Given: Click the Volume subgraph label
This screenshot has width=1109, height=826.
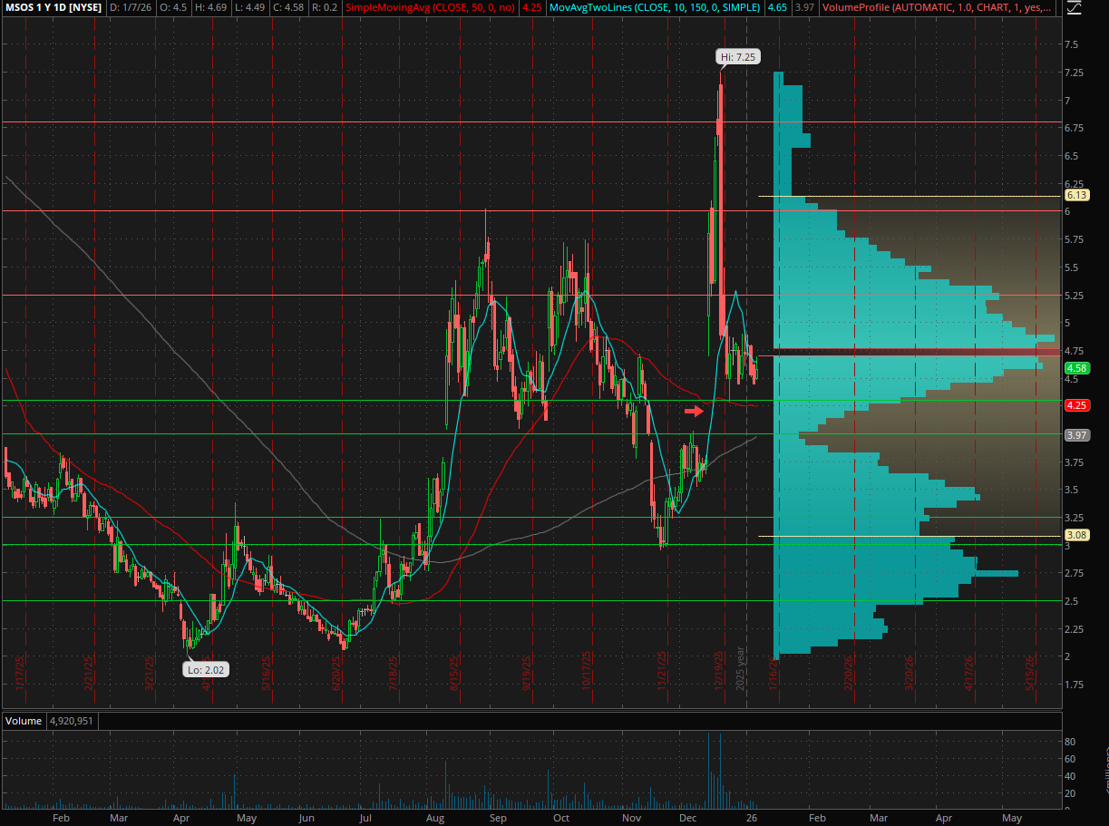Looking at the screenshot, I should pos(24,721).
